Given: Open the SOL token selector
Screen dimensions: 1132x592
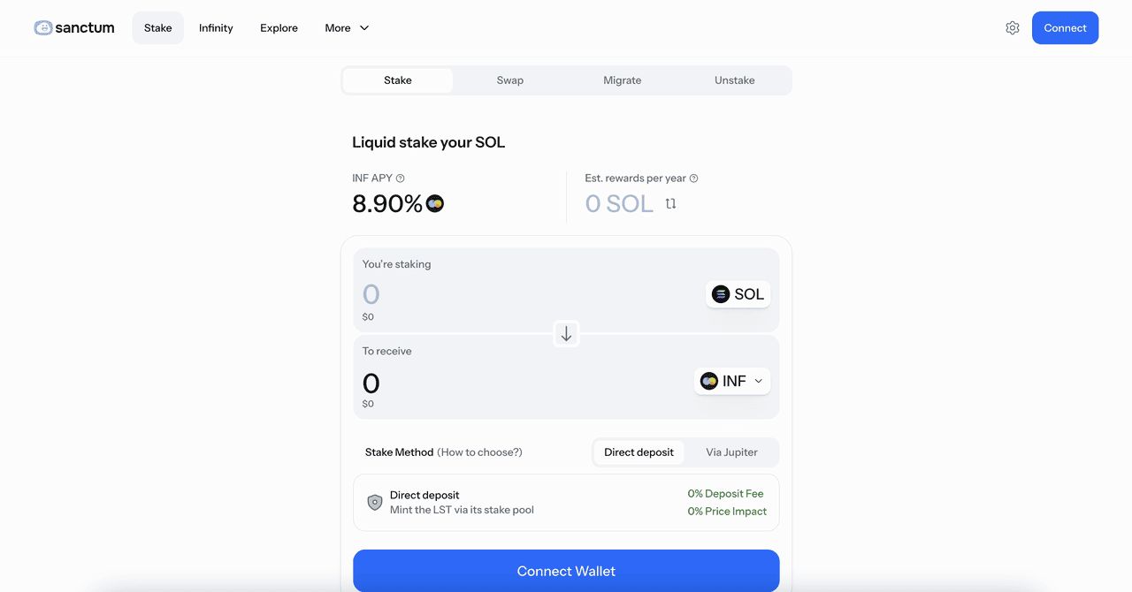Looking at the screenshot, I should [738, 294].
